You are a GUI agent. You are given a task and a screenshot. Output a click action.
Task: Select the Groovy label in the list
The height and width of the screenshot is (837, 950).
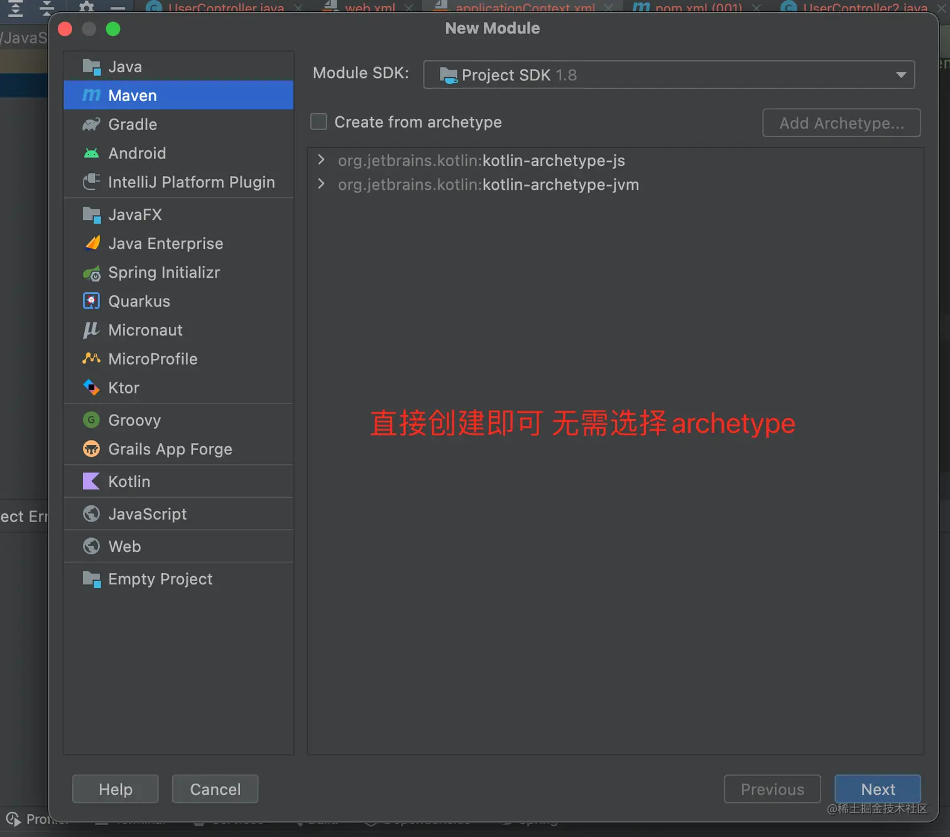coord(134,420)
